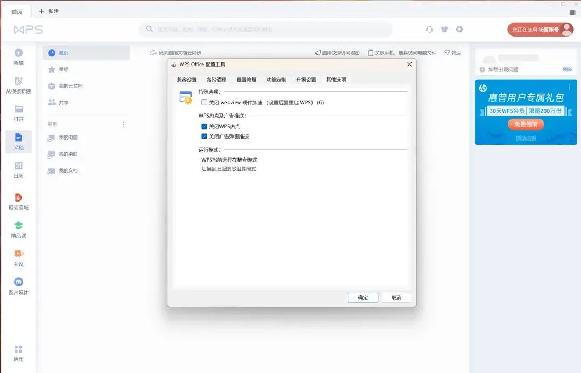Image resolution: width=581 pixels, height=373 pixels.
Task: Switch to 备份清理 tab
Action: click(x=216, y=80)
